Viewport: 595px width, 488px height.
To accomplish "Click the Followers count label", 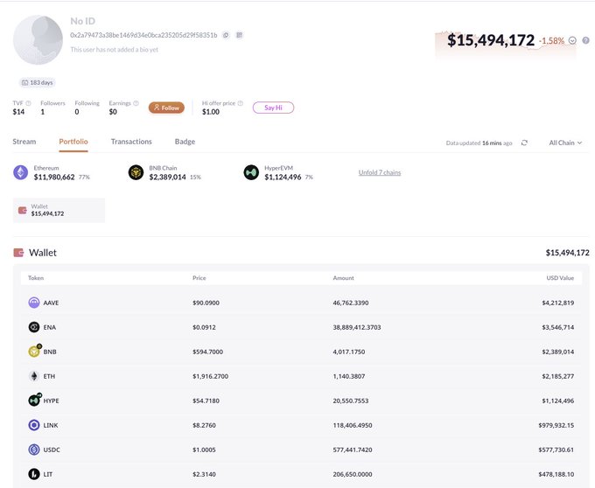I will 52,103.
